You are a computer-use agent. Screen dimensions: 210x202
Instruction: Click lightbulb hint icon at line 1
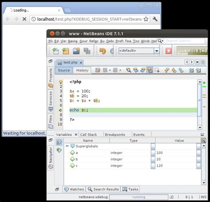(61, 82)
